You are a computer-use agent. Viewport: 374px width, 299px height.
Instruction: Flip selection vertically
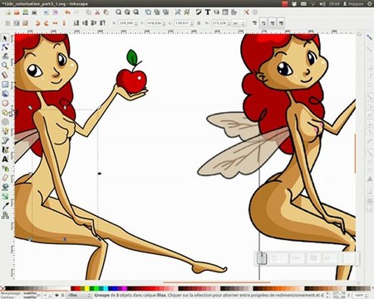tap(64, 23)
